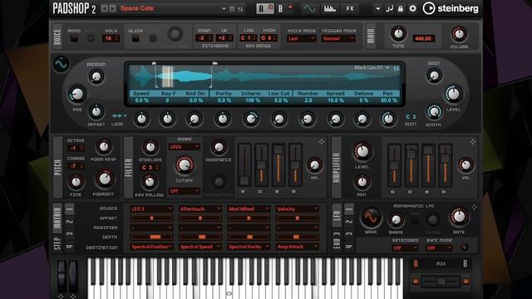The width and height of the screenshot is (532, 299).
Task: Click the Fine pitch knob
Action: pyautogui.click(x=76, y=182)
